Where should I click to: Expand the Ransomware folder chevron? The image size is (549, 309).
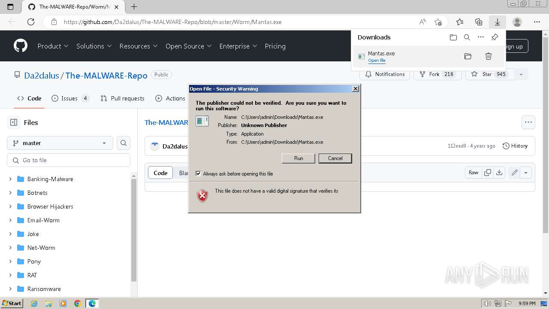(10, 289)
